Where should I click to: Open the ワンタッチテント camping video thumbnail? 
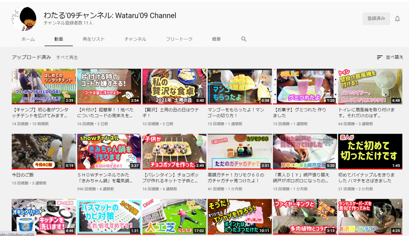pos(44,86)
